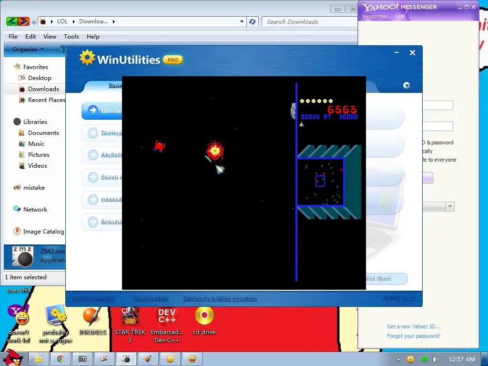
Task: Open the Help menu in Yahoo Messenger
Action: click(400, 16)
